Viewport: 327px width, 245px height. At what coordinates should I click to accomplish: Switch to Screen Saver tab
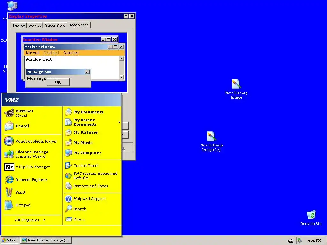click(55, 26)
